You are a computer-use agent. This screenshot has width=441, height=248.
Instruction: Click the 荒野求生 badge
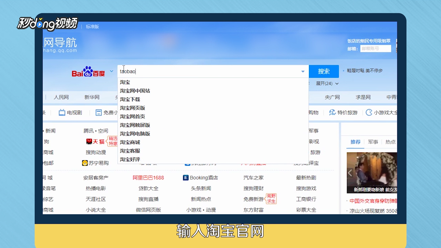click(271, 198)
